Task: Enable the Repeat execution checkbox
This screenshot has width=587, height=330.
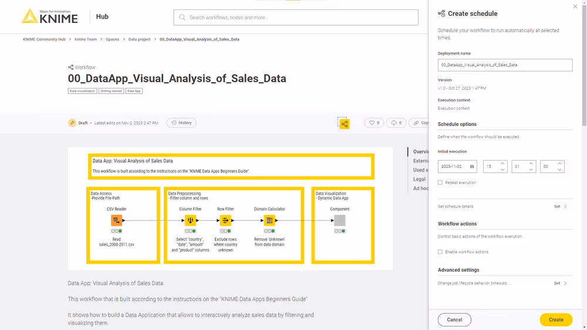Action: [x=440, y=183]
